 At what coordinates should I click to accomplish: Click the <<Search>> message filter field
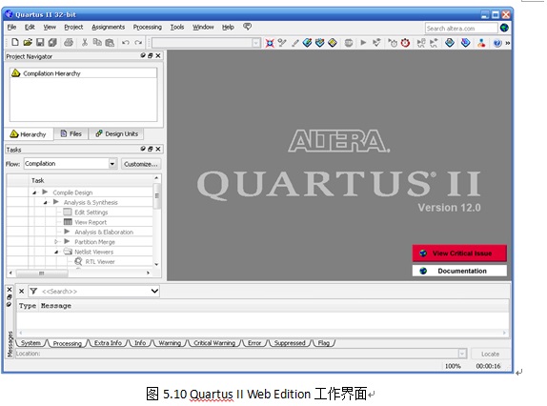(x=94, y=291)
